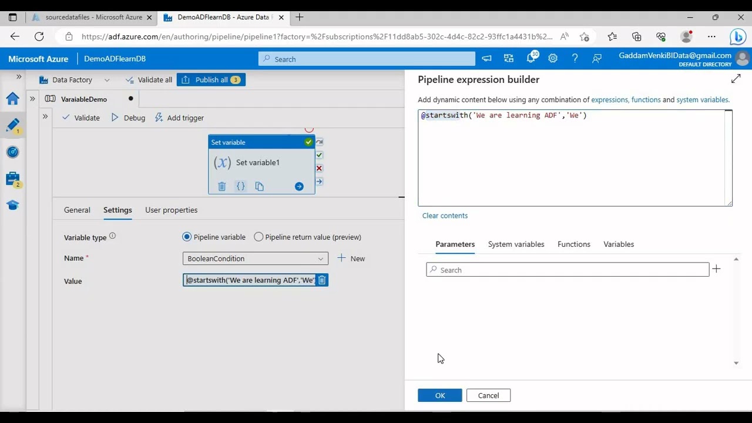The width and height of the screenshot is (752, 423).
Task: Click the green success connector checkbox
Action: coord(319,155)
